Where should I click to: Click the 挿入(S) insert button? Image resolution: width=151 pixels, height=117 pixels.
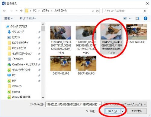113,111
